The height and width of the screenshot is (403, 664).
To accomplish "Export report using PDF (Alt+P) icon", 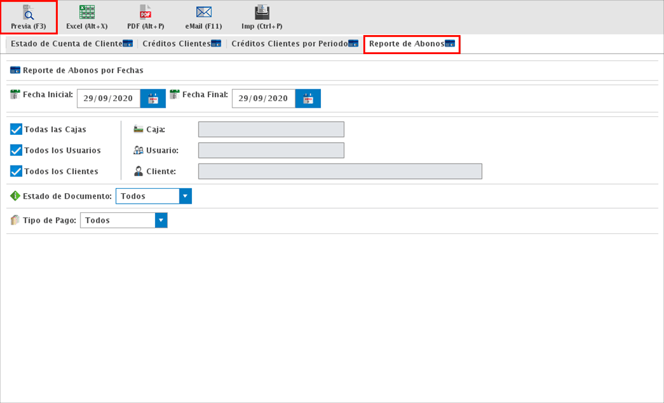I will 146,12.
